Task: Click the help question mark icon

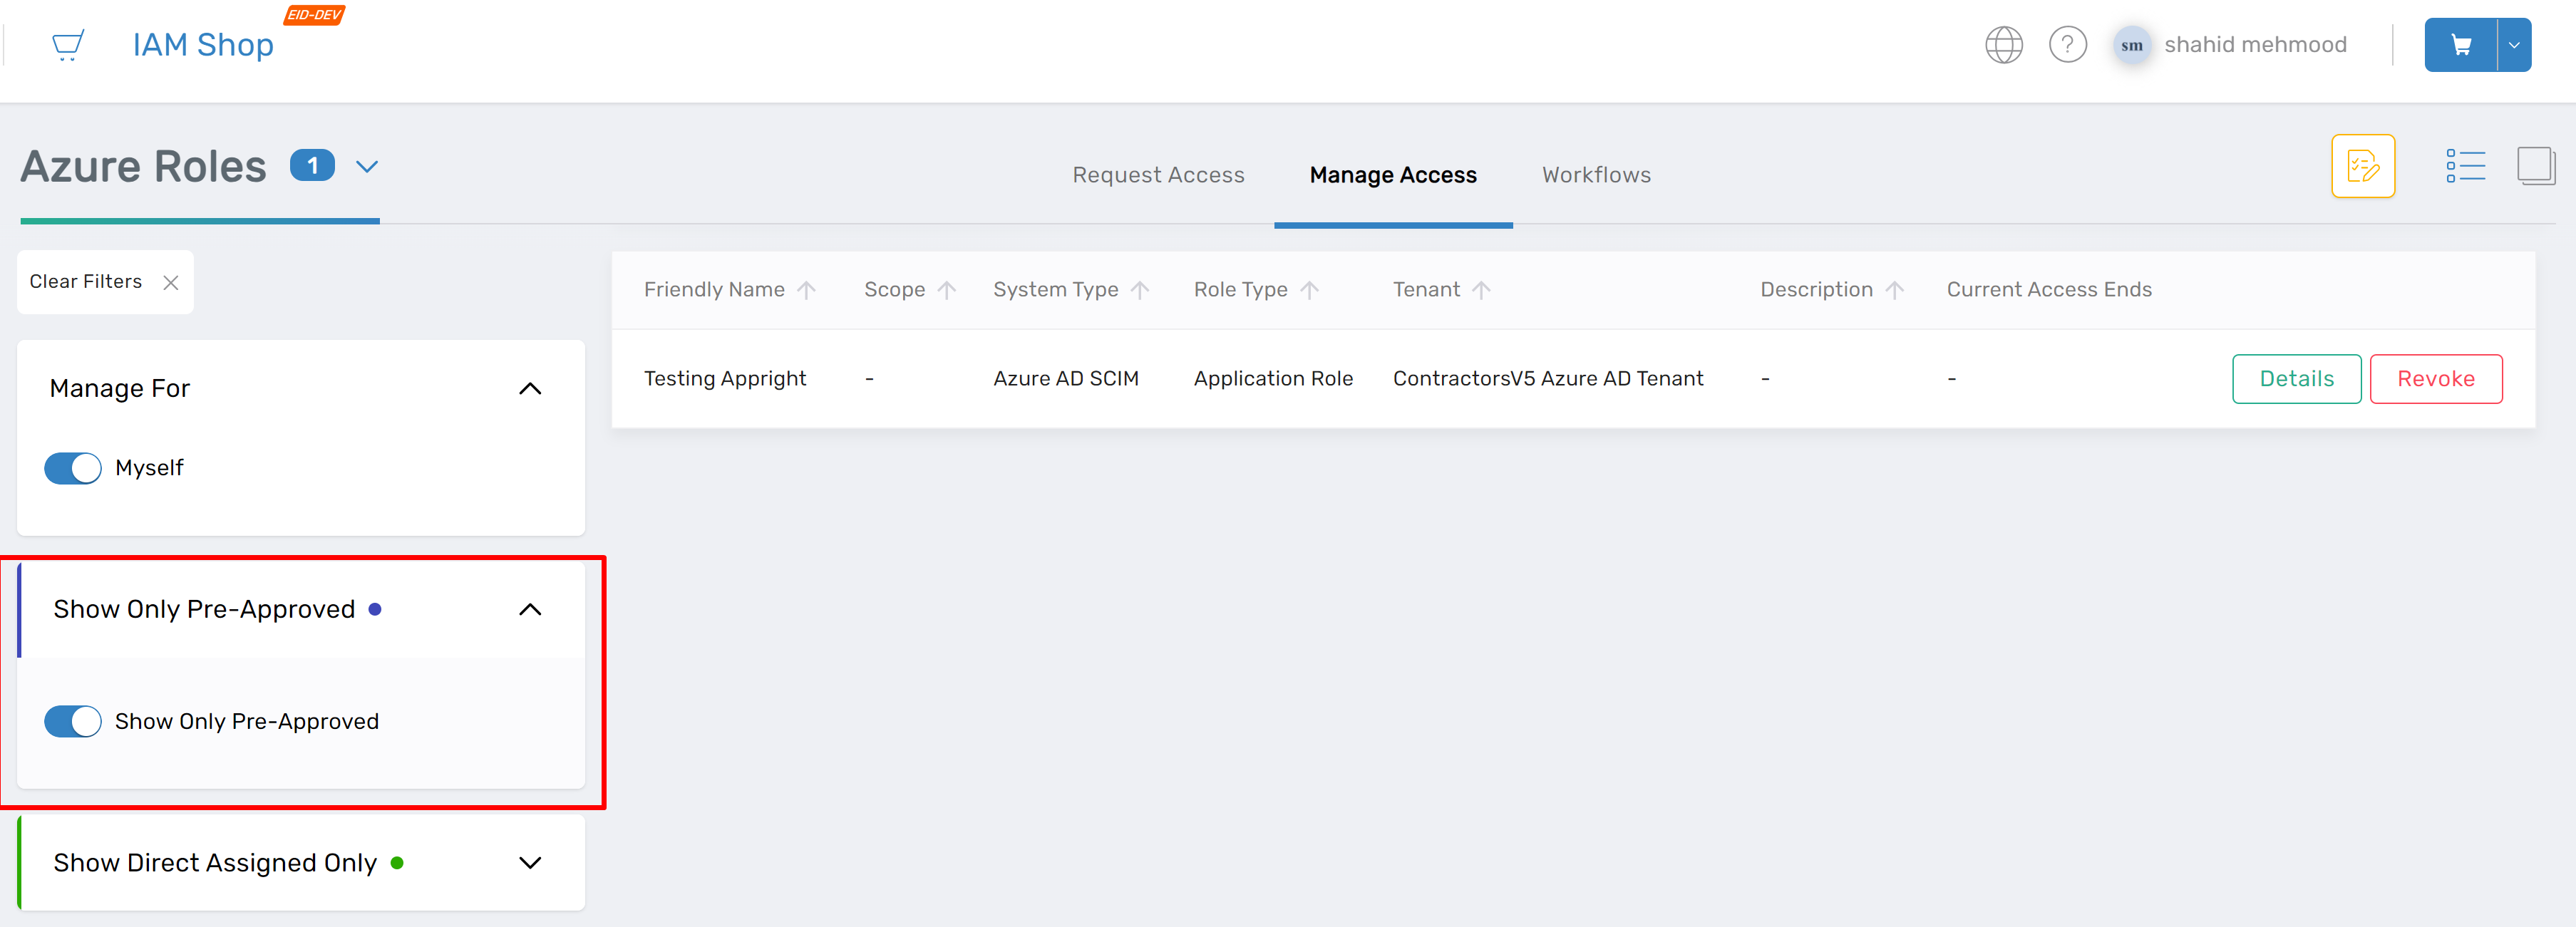Action: (2069, 44)
